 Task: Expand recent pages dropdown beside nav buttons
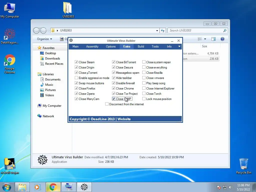point(48,30)
